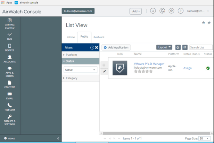Open the Content section
Image resolution: width=214 pixels, height=143 pixels.
(10, 84)
